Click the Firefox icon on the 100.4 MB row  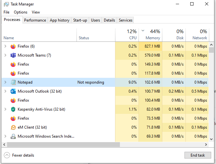pos(13,100)
